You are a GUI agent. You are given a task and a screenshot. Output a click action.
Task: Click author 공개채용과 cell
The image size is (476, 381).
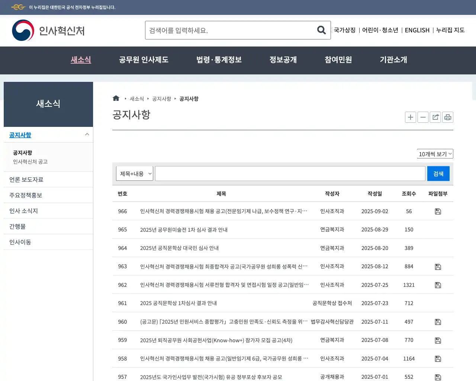[332, 377]
